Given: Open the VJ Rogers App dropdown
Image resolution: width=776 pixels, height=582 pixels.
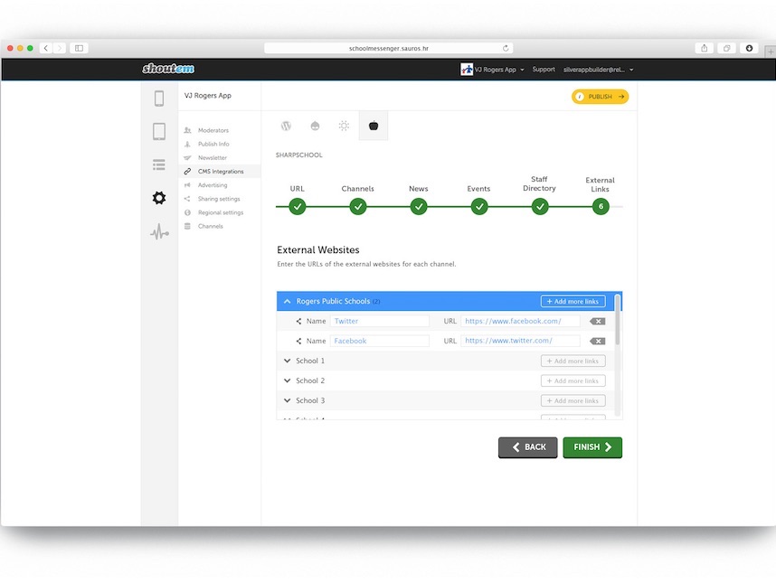Looking at the screenshot, I should click(494, 70).
